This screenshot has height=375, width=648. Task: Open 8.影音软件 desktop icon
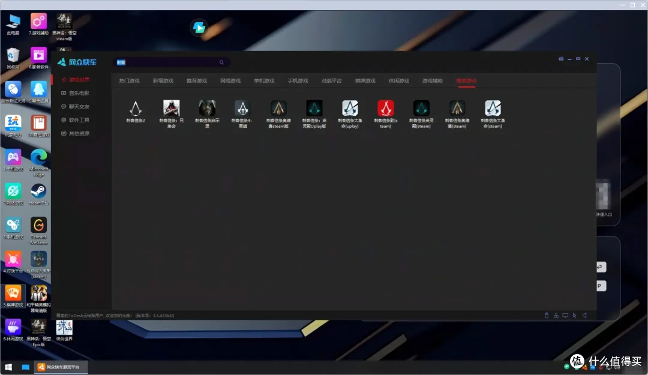[38, 58]
